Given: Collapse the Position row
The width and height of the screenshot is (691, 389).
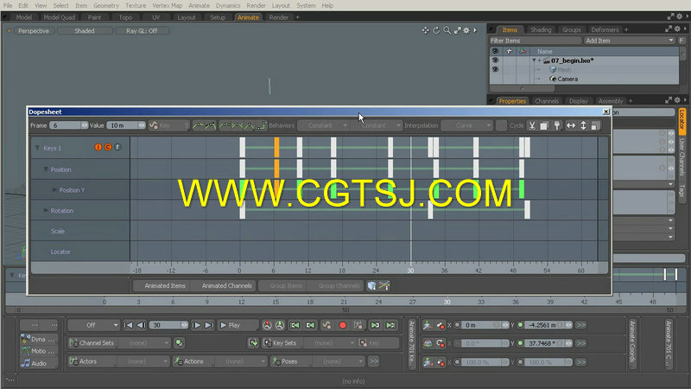Looking at the screenshot, I should 46,169.
